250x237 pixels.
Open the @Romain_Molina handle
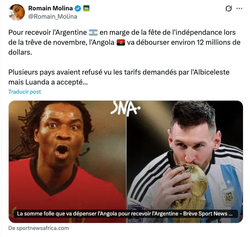[53, 17]
